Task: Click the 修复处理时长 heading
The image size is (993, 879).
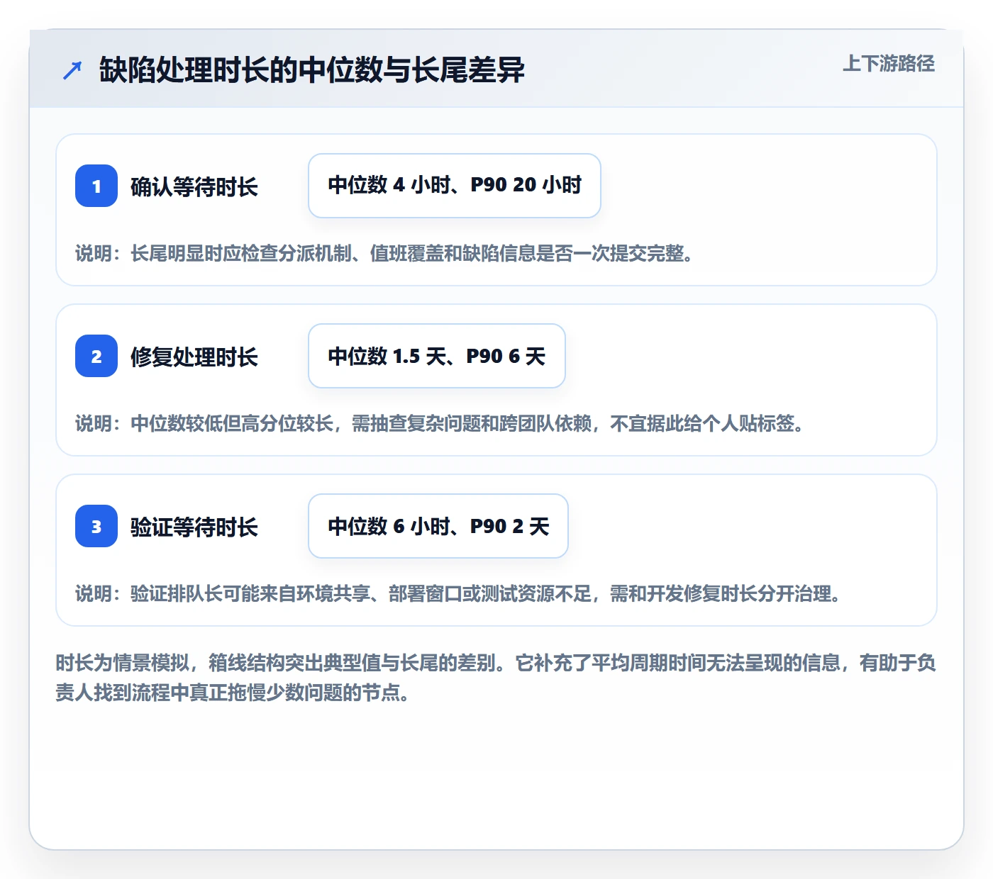Action: pyautogui.click(x=194, y=357)
